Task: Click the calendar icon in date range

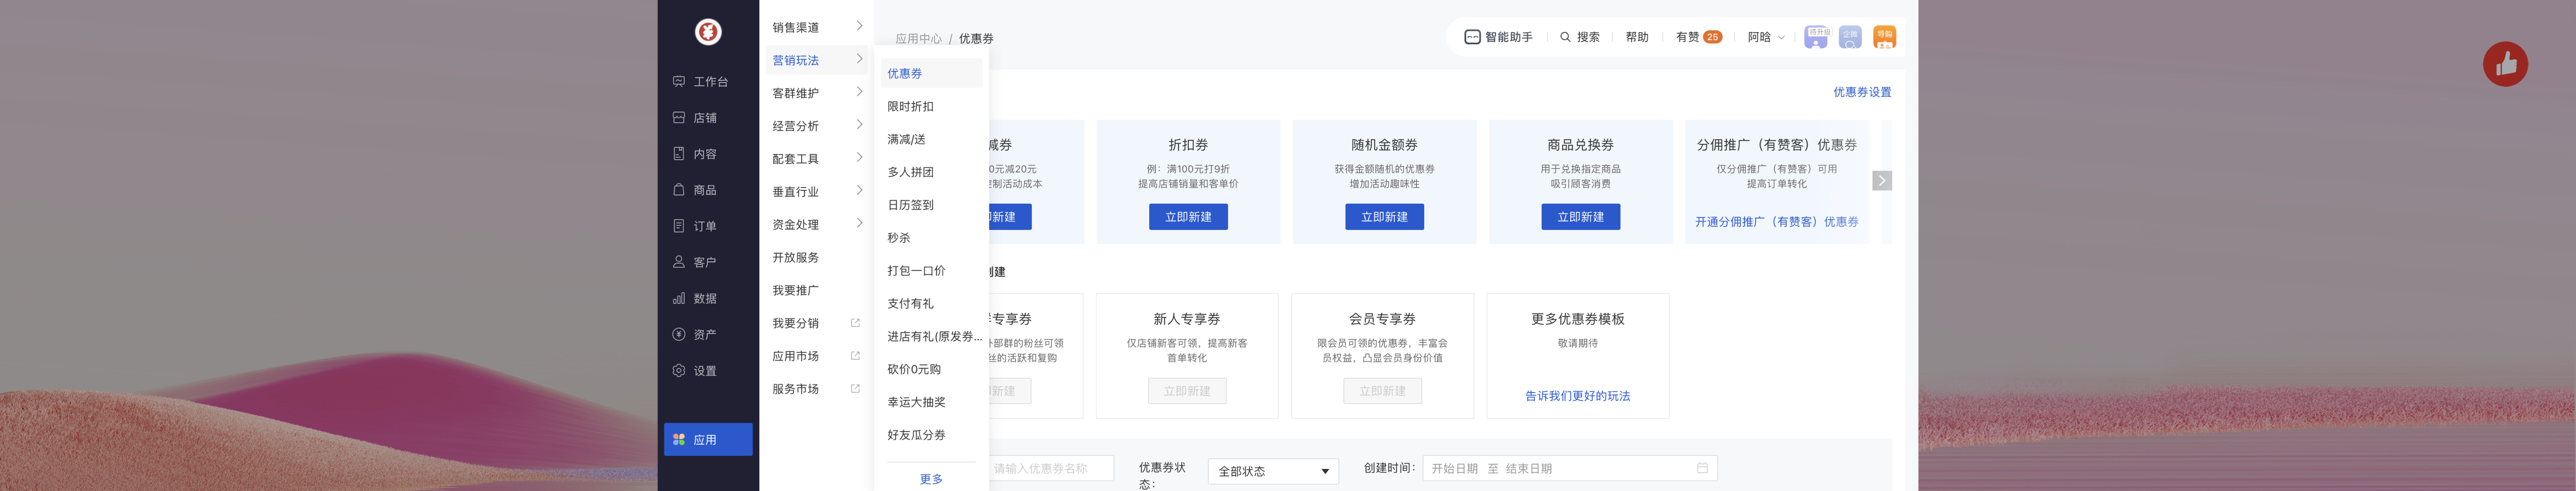Action: pyautogui.click(x=1702, y=468)
